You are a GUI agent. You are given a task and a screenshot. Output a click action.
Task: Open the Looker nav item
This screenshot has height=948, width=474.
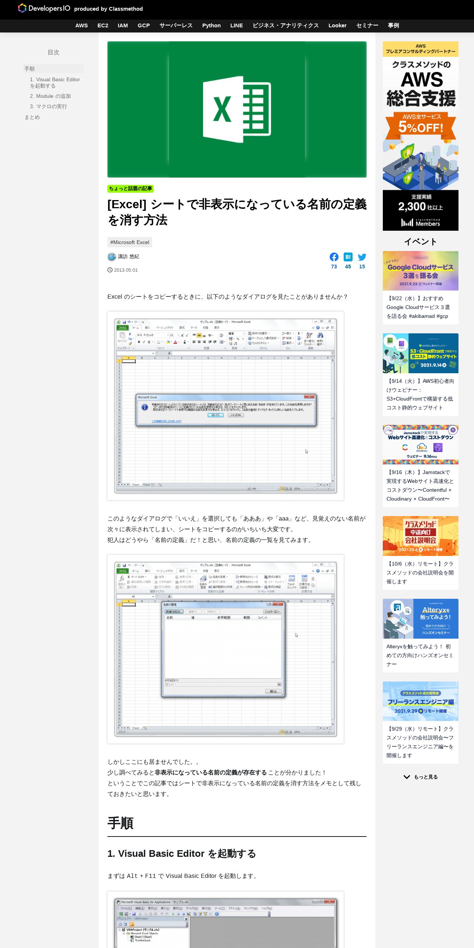pos(337,25)
